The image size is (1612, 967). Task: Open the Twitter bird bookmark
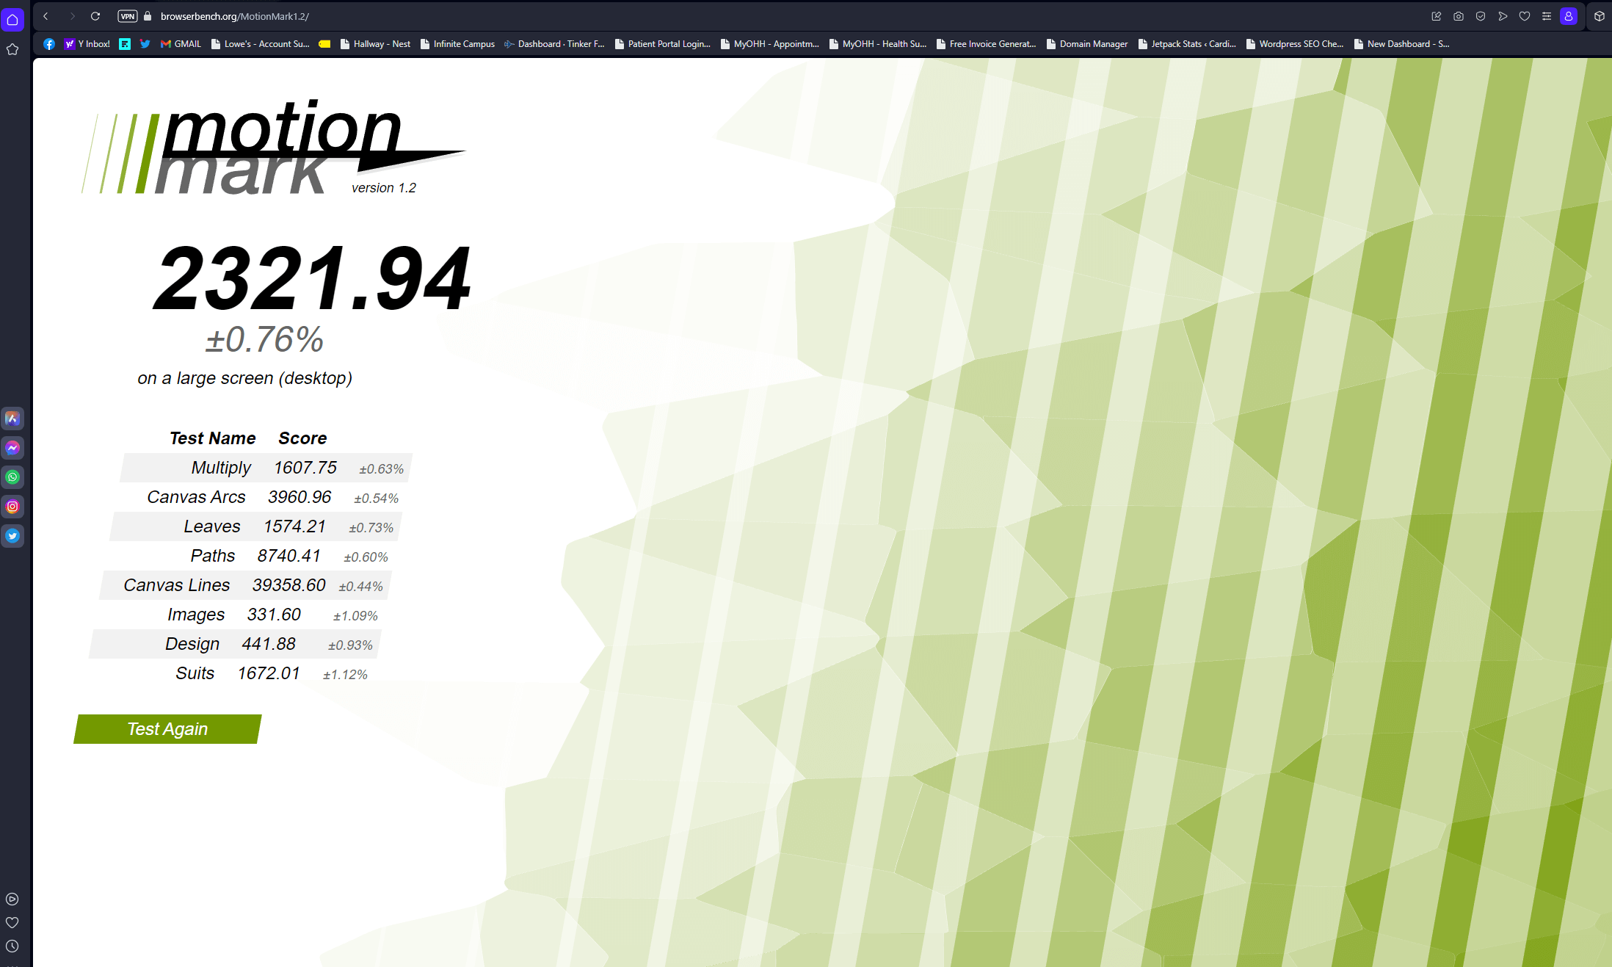(145, 44)
